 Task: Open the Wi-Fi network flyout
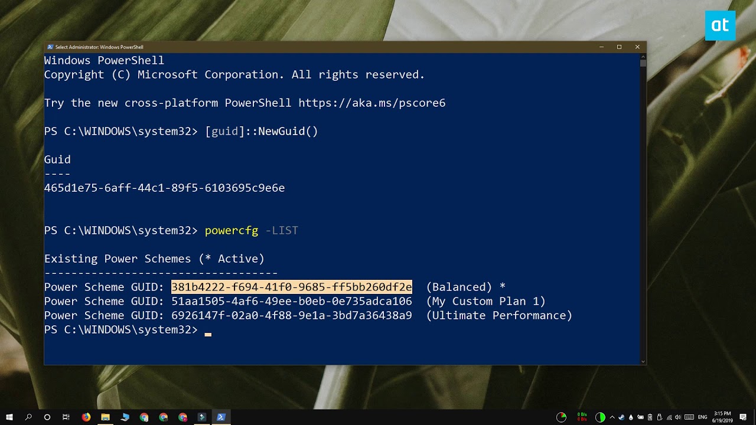(x=669, y=417)
